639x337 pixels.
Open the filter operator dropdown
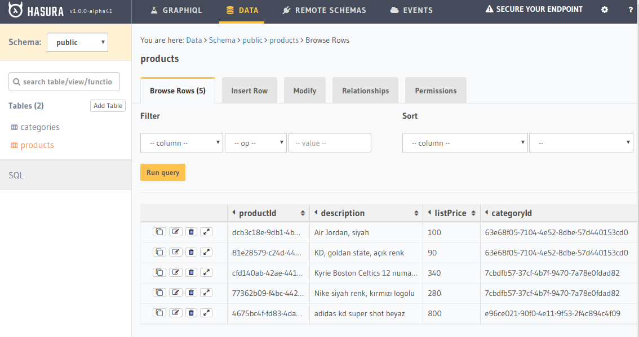pos(256,143)
